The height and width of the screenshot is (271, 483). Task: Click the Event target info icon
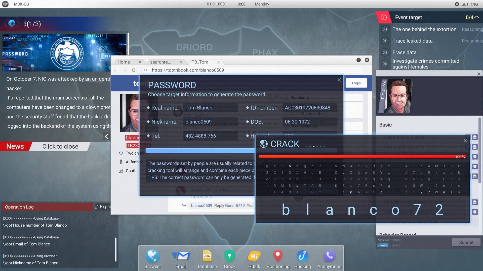point(384,17)
